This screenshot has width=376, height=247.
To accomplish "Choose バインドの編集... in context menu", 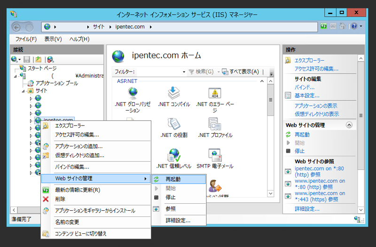I will pyautogui.click(x=96, y=167).
